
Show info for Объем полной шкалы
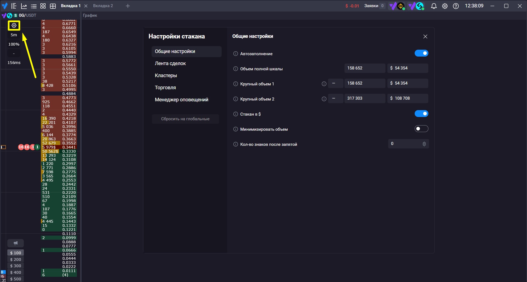[x=236, y=69]
